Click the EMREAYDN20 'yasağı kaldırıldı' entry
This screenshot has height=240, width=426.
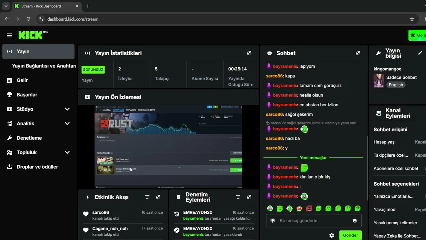click(213, 215)
